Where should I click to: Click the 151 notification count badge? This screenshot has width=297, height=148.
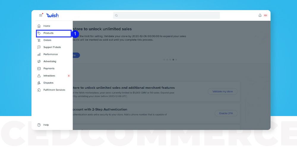point(265,15)
